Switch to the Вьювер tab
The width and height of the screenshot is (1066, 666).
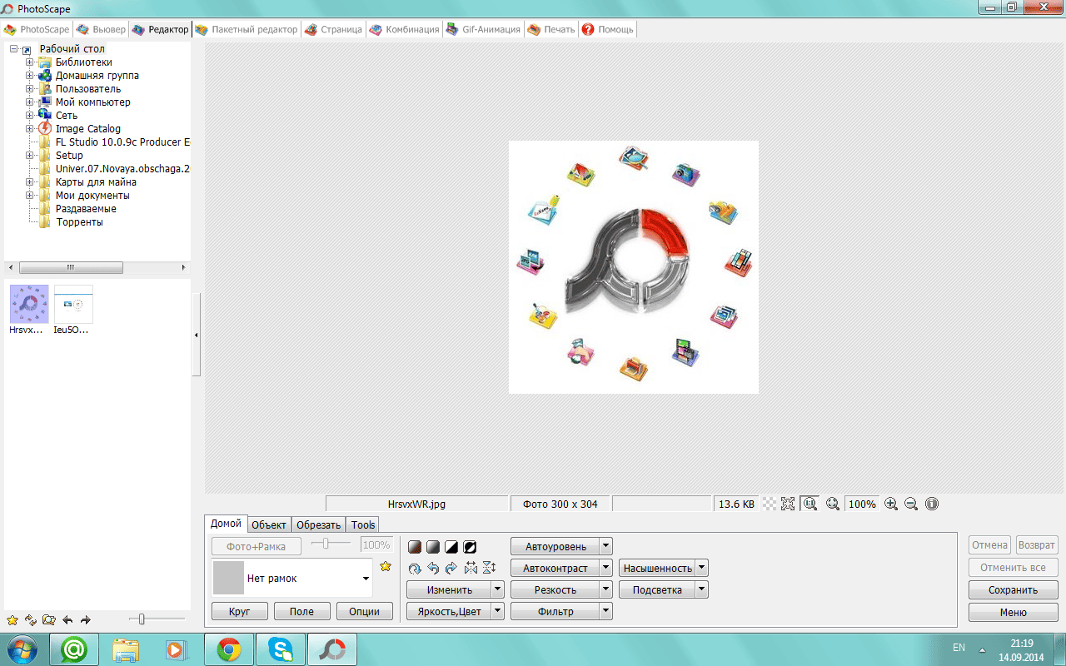pos(102,29)
